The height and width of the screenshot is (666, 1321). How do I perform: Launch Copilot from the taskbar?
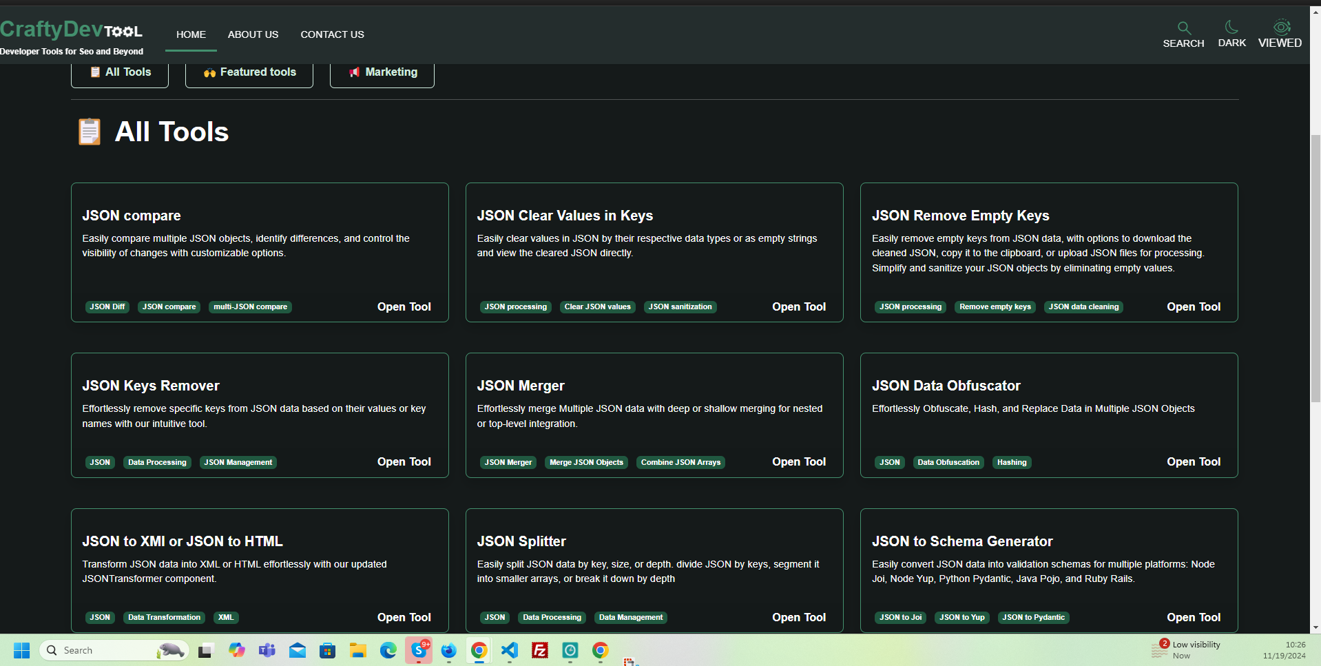(x=237, y=650)
